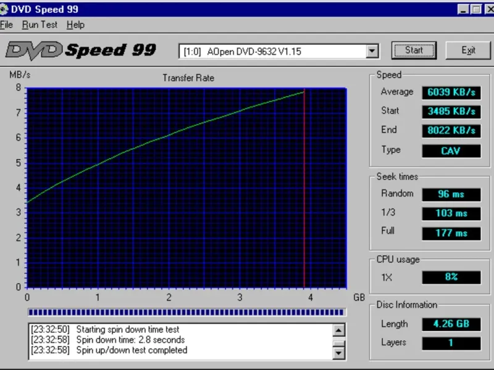Minimize the DVD Speed 99 window

point(463,9)
